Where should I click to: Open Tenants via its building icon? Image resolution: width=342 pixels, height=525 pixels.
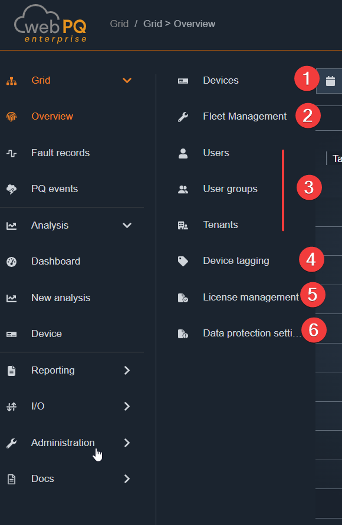[x=182, y=224]
